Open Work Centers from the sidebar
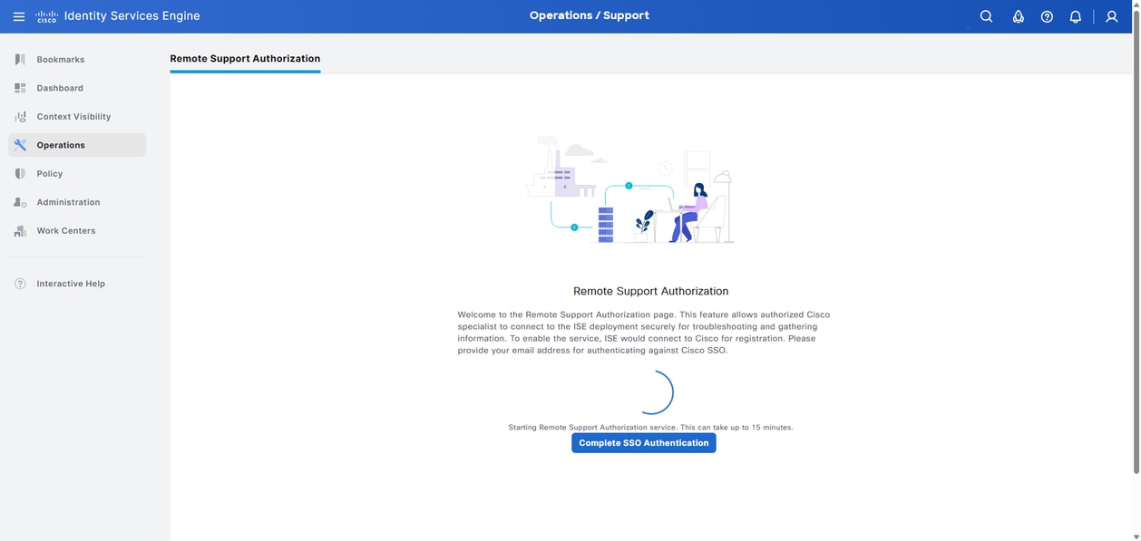Screen dimensions: 1141x541 click(65, 230)
